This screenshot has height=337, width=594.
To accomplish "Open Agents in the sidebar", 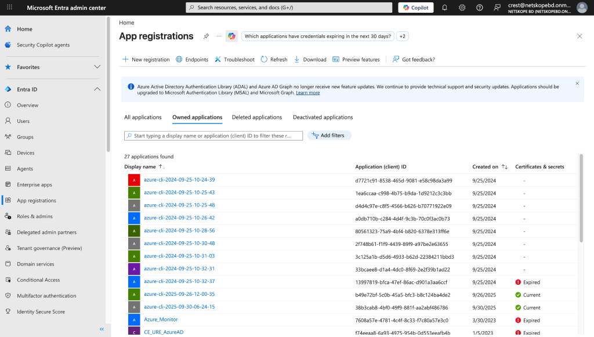I will (x=24, y=169).
